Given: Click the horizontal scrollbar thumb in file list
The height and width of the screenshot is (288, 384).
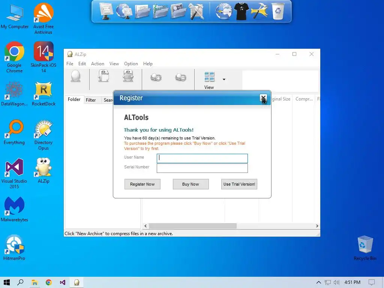Looking at the screenshot, I should point(192,226).
